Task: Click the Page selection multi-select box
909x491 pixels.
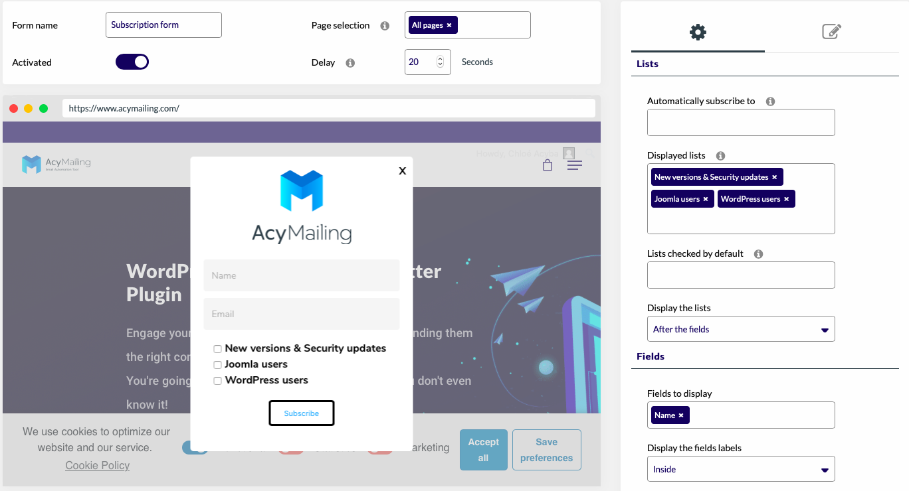Action: pyautogui.click(x=468, y=25)
